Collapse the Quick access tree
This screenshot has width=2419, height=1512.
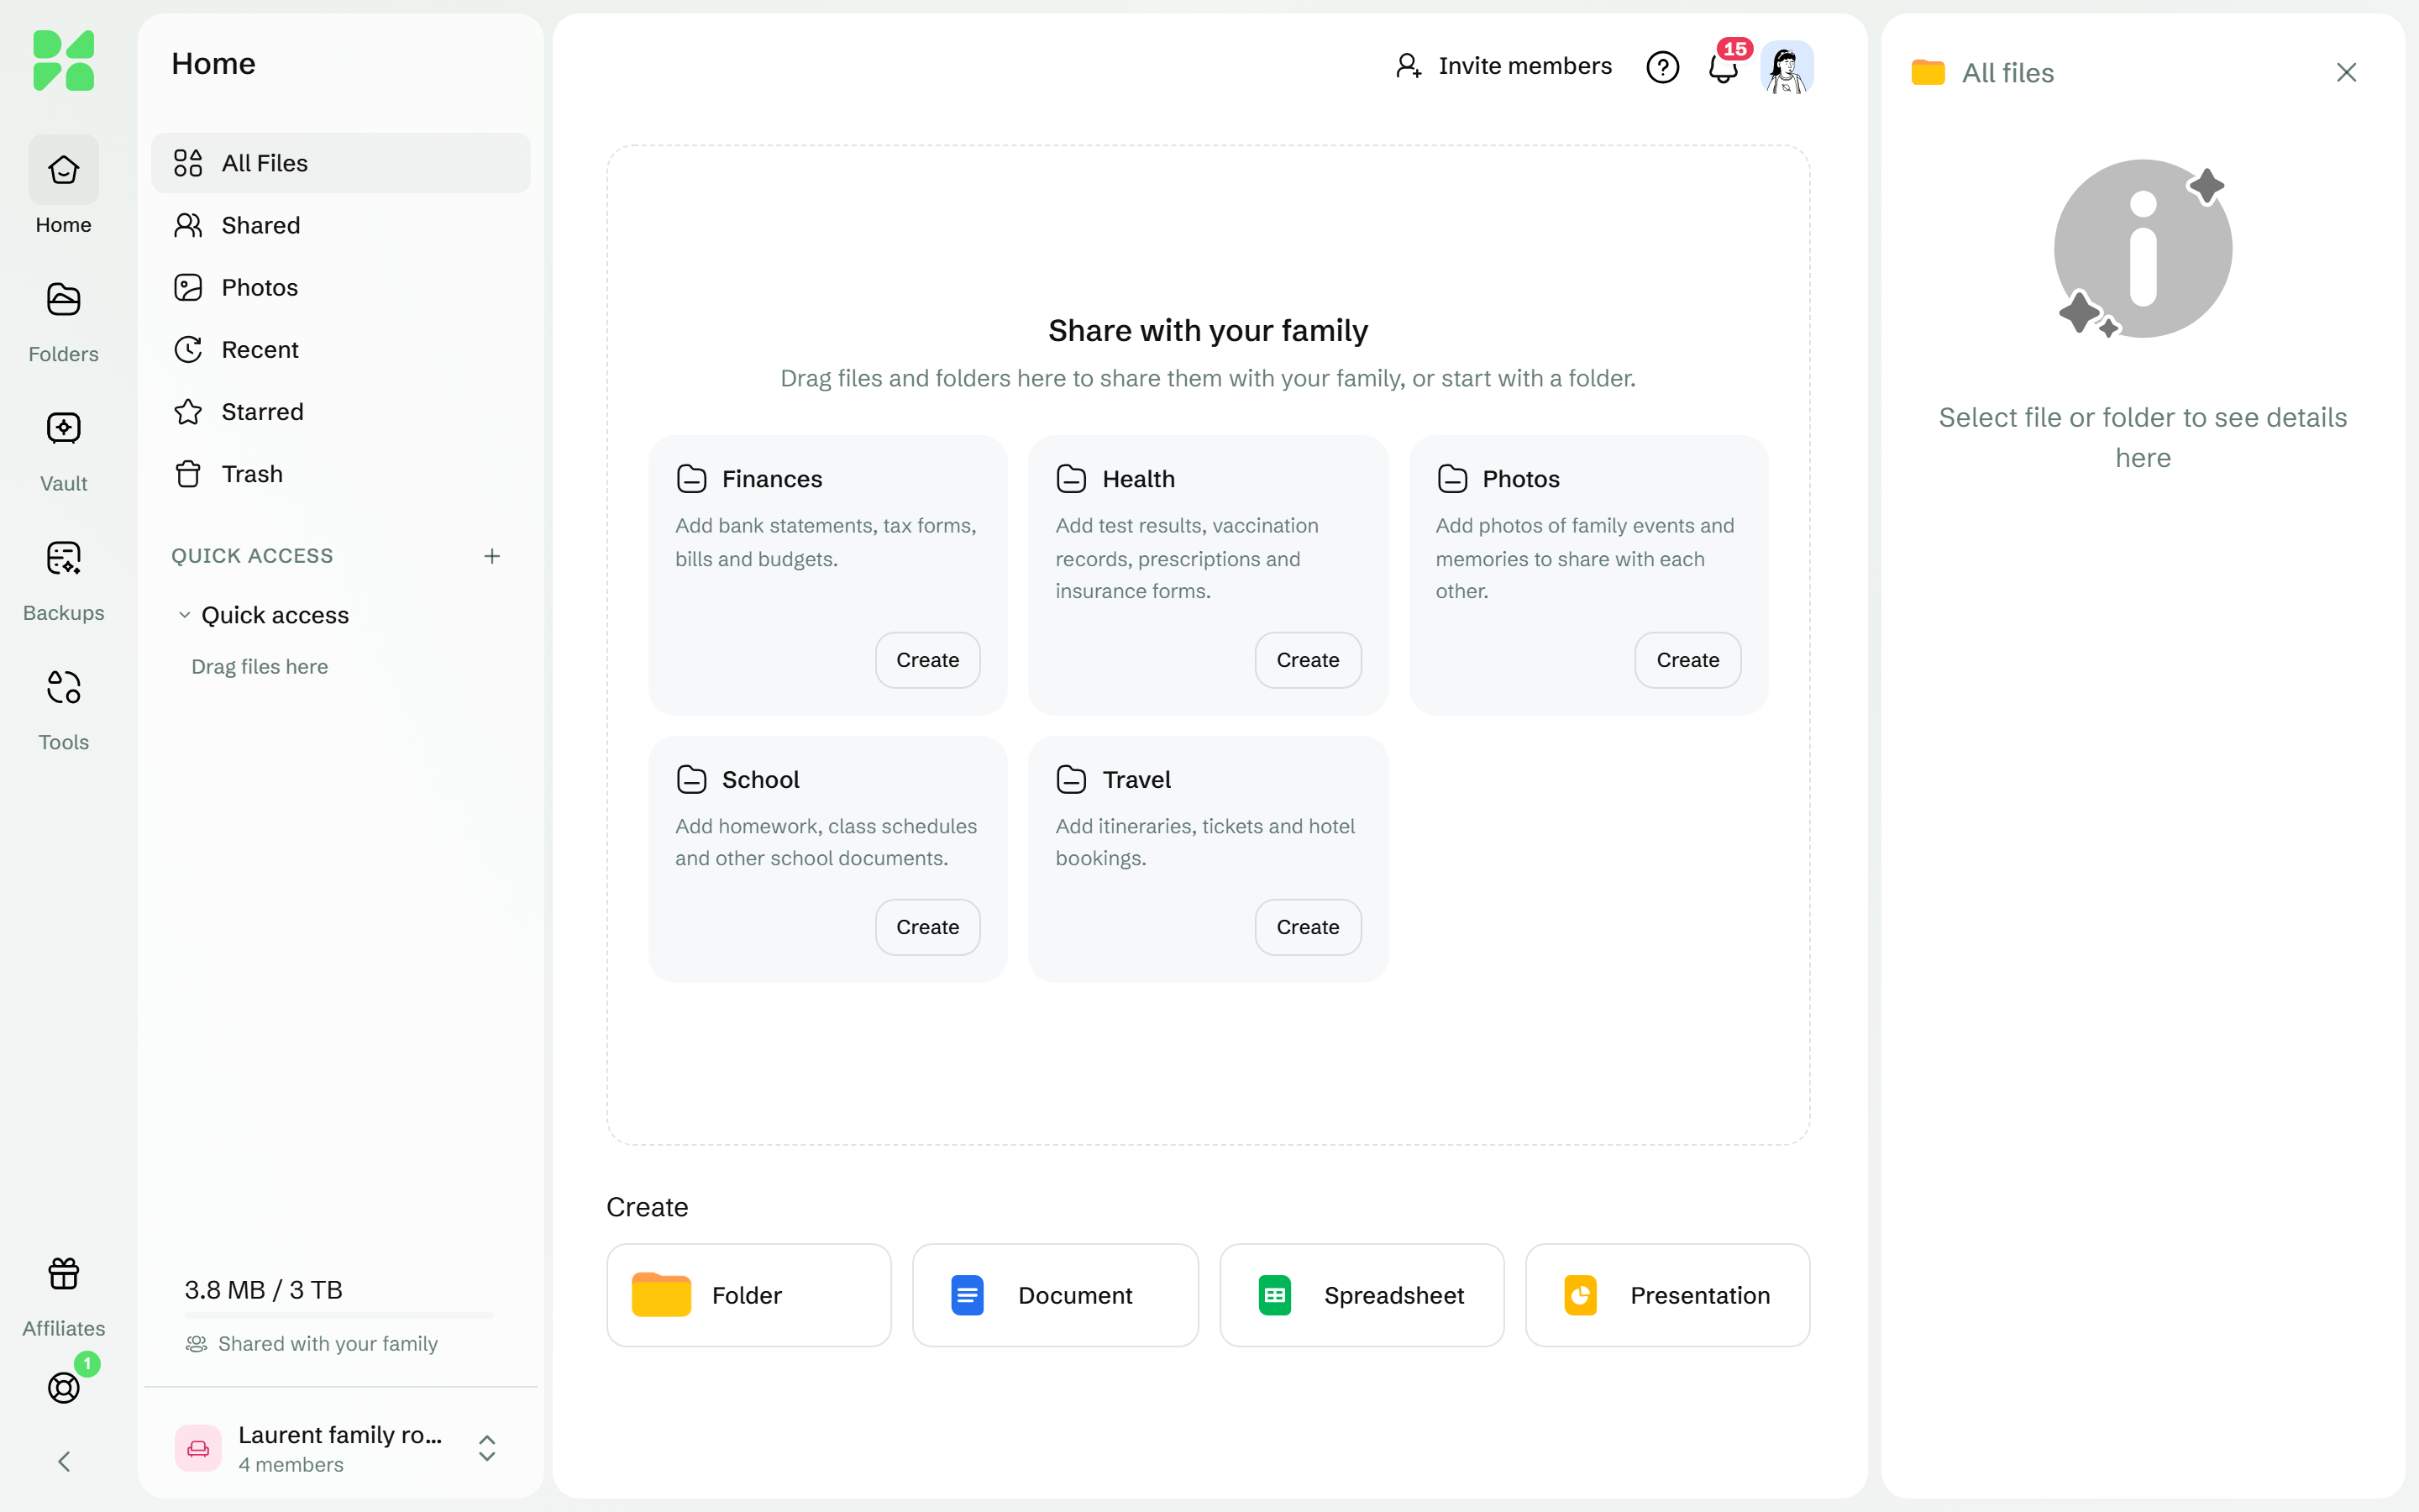[184, 615]
